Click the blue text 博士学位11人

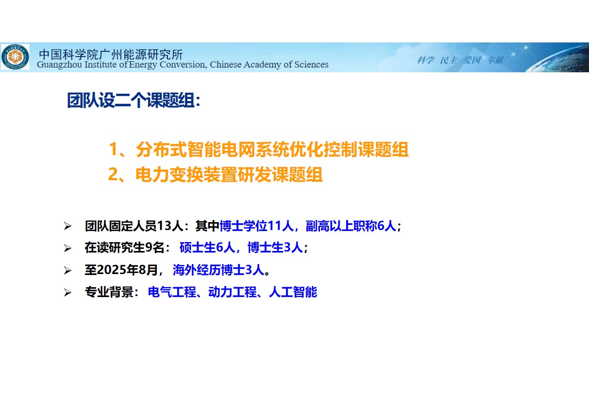coord(256,226)
